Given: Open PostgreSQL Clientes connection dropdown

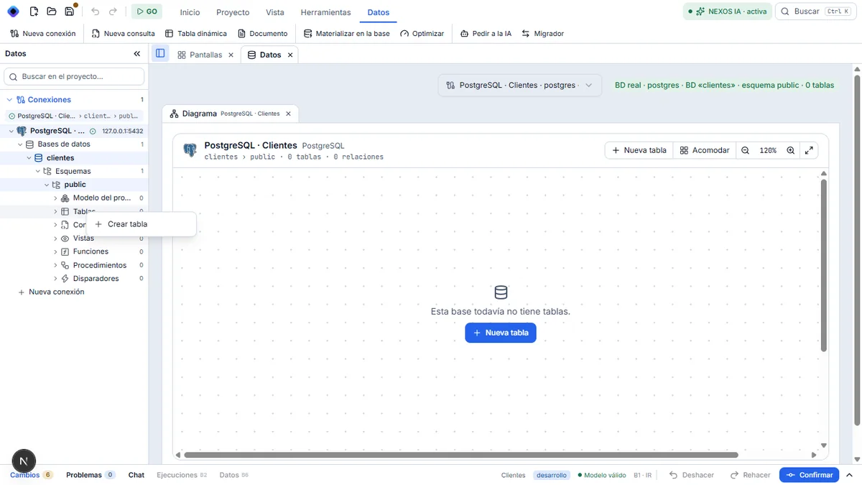Looking at the screenshot, I should [519, 85].
